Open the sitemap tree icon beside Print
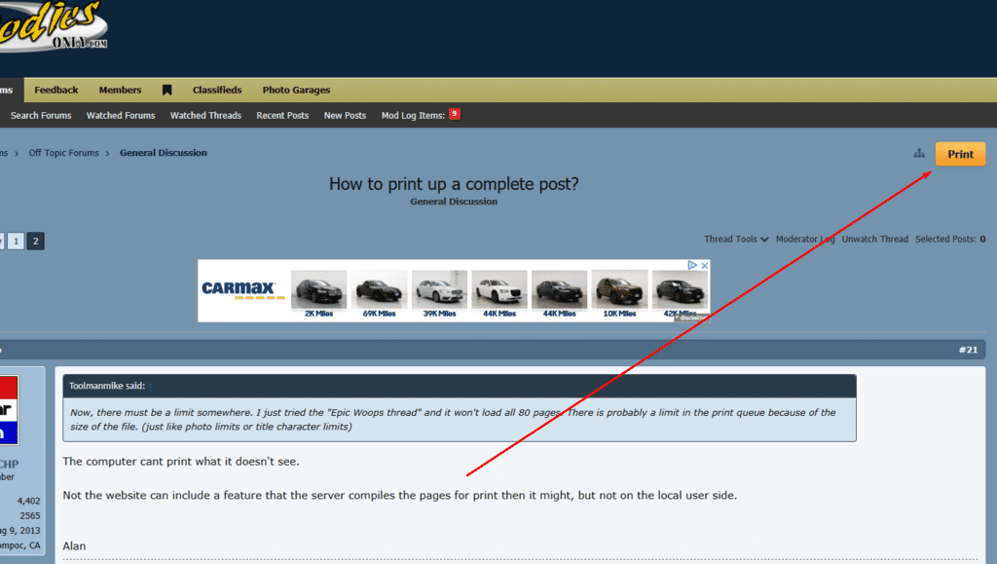The height and width of the screenshot is (564, 997). pyautogui.click(x=919, y=154)
